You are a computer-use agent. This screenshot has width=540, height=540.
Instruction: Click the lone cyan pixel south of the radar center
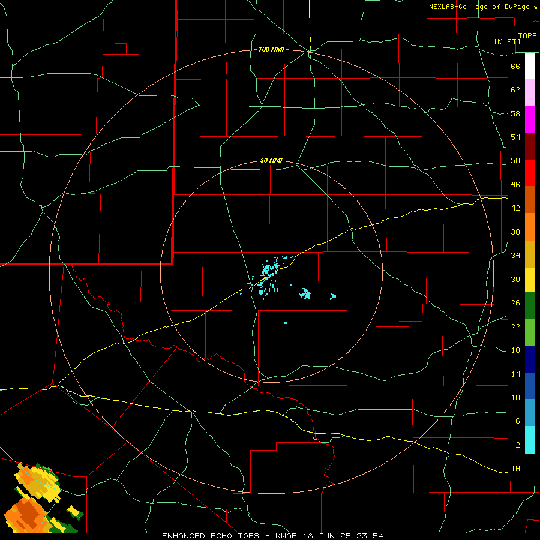286,323
